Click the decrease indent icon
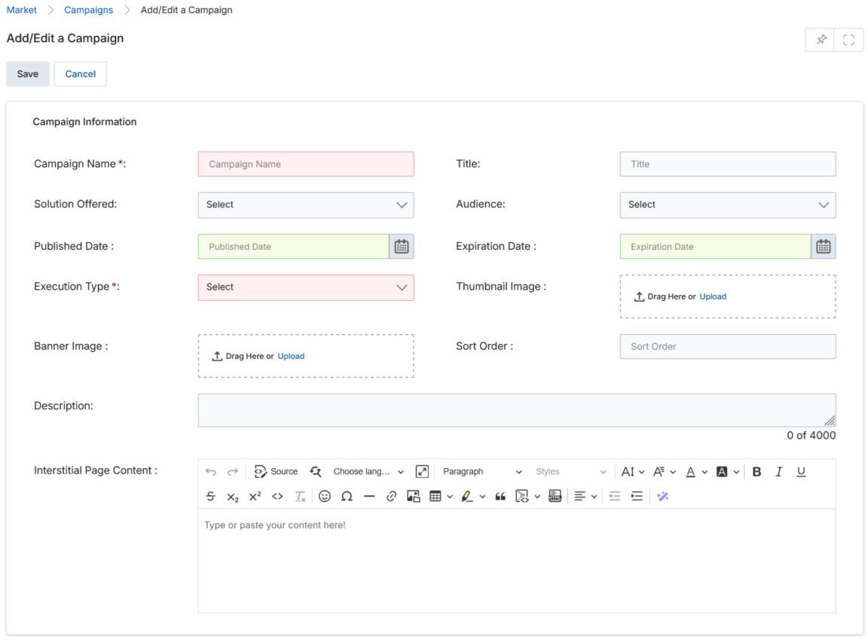868x641 pixels. click(x=615, y=497)
